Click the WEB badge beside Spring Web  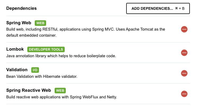[x=40, y=23]
